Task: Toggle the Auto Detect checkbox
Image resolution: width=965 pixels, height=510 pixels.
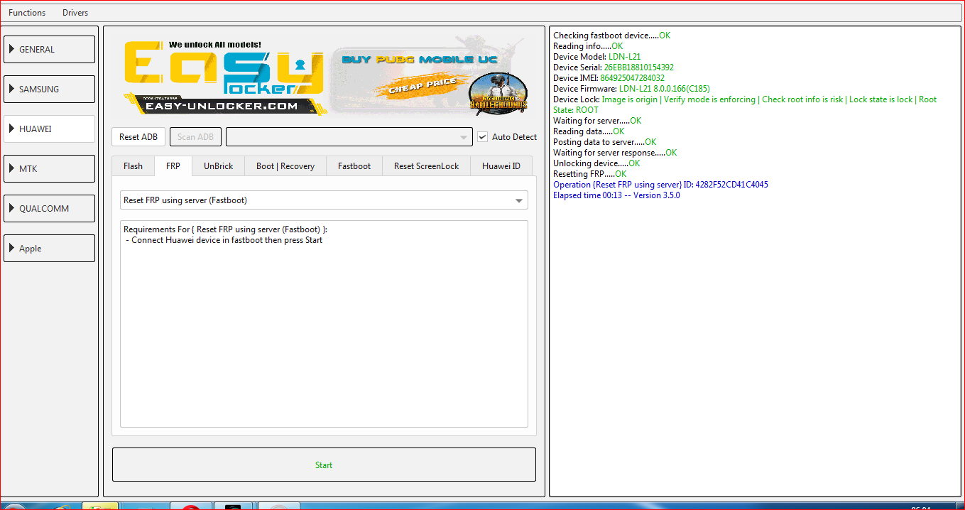Action: [483, 137]
